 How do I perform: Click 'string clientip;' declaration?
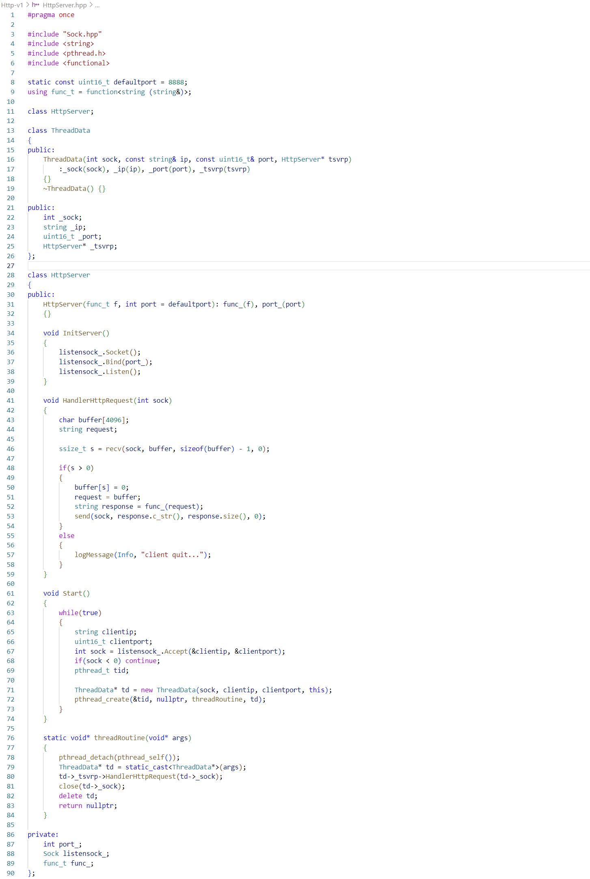click(106, 632)
